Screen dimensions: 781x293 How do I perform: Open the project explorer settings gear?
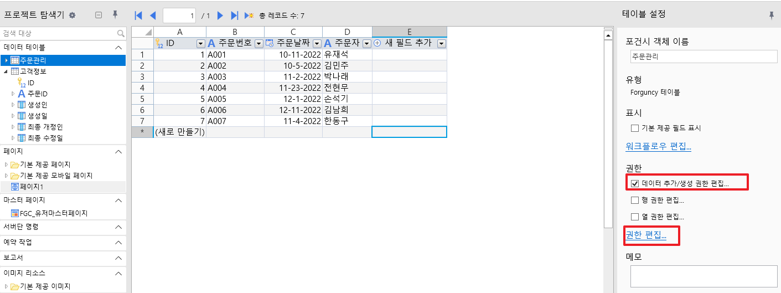pyautogui.click(x=72, y=16)
